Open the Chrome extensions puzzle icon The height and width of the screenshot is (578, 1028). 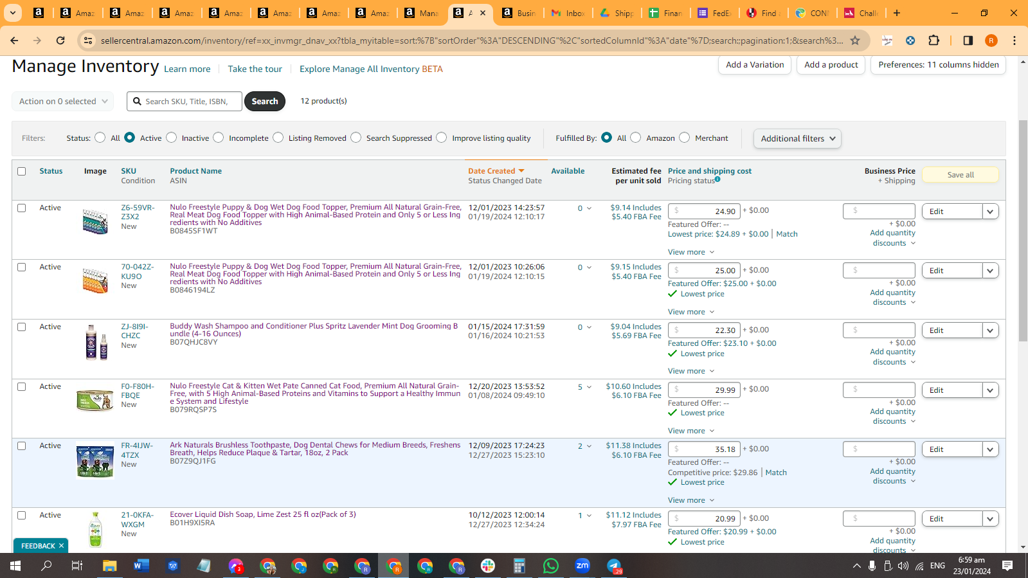[934, 41]
